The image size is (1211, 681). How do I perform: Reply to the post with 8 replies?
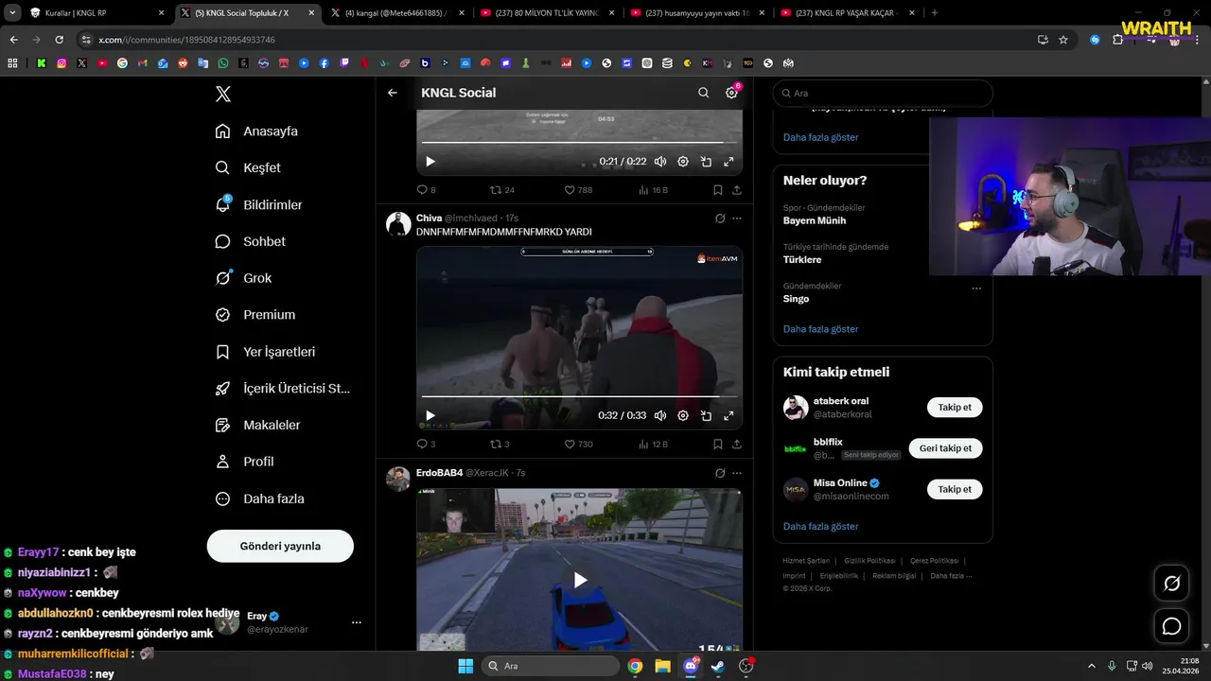pyautogui.click(x=427, y=190)
